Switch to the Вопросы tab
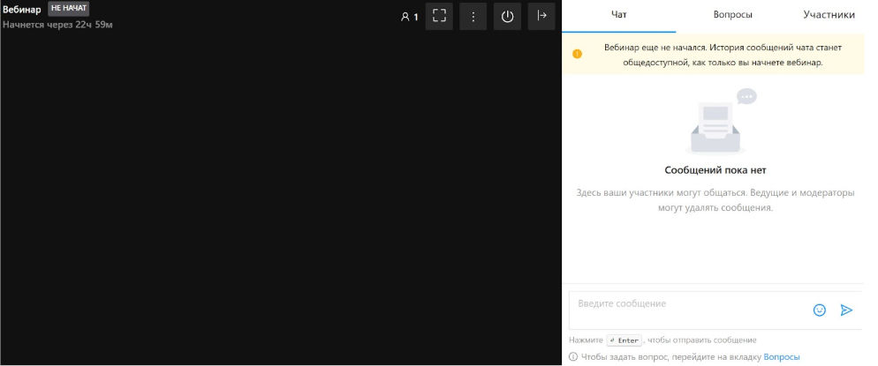The height and width of the screenshot is (366, 878). click(732, 15)
